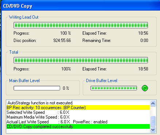
Task: Select the 'Actual Last Write Speed' log line
Action: pyautogui.click(x=78, y=122)
